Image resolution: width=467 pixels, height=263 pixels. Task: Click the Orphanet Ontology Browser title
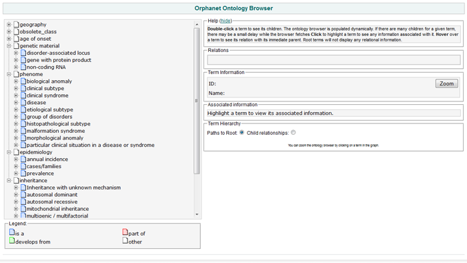click(x=233, y=8)
